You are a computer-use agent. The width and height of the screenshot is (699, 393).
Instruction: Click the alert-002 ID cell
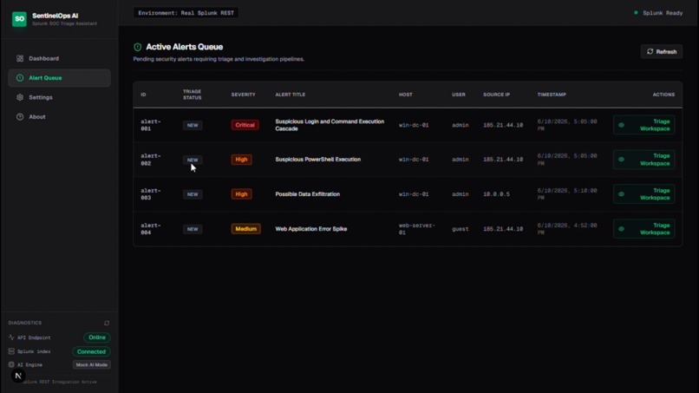click(x=151, y=160)
